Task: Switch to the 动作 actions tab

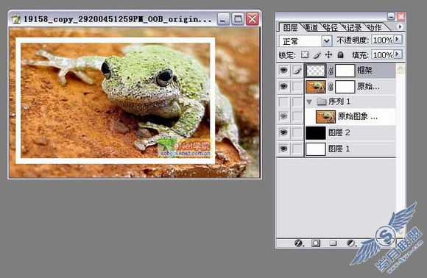Action: tap(375, 27)
